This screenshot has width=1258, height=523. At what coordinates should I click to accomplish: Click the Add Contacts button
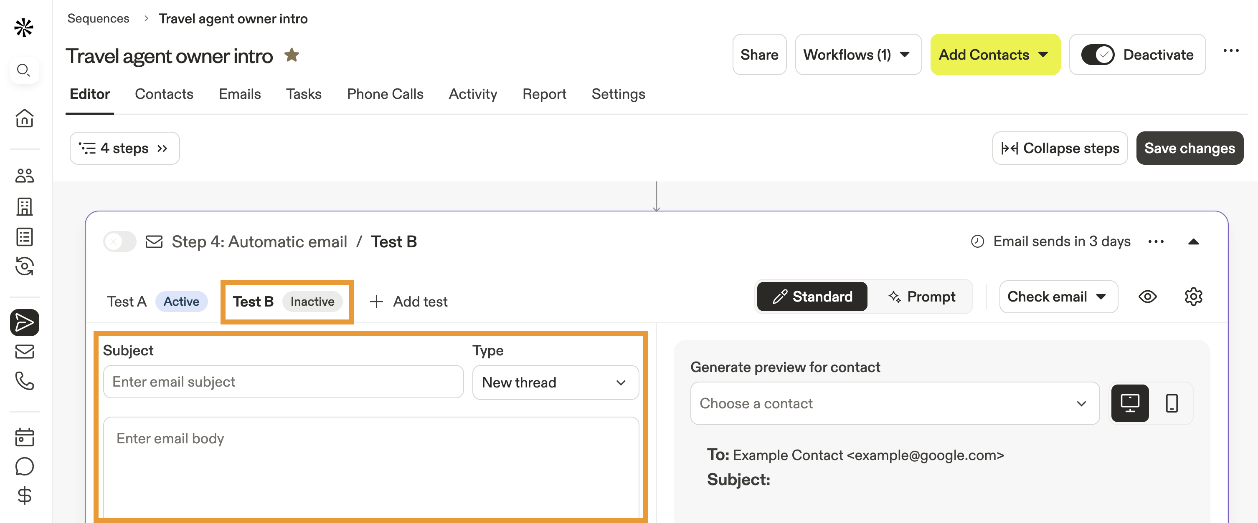995,55
